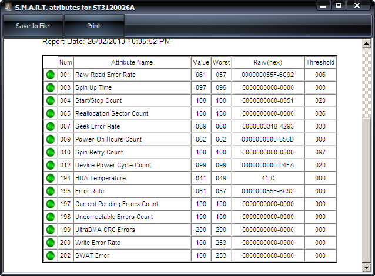Click the Report Date text line
This screenshot has width=375, height=276.
click(x=106, y=42)
